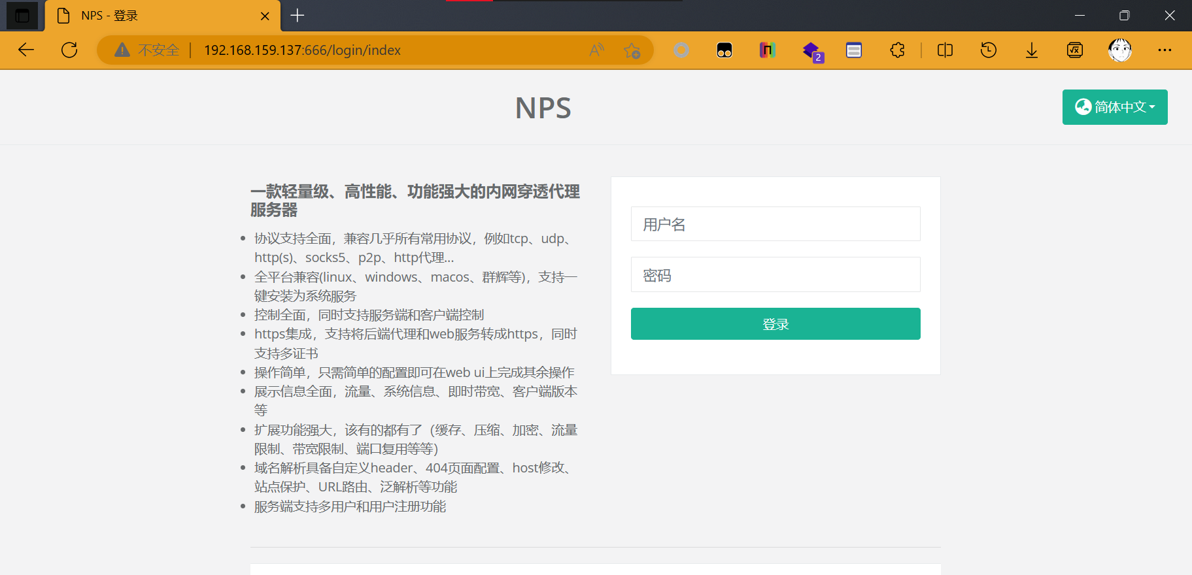Open the purple extension with badge 2
Viewport: 1192px width, 575px height.
(812, 51)
